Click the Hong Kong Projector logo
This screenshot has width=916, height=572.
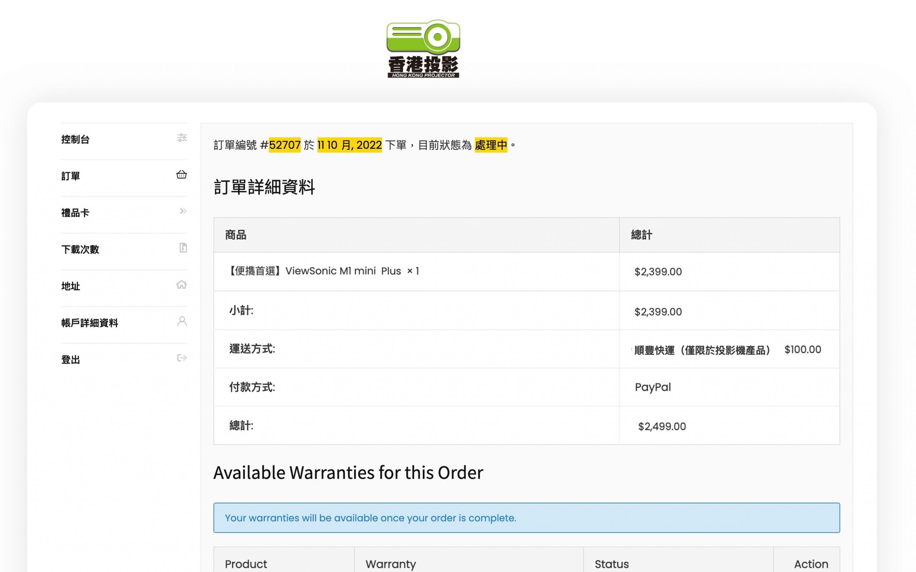423,49
